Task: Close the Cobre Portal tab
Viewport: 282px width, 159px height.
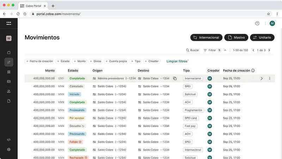Action: tap(45, 6)
